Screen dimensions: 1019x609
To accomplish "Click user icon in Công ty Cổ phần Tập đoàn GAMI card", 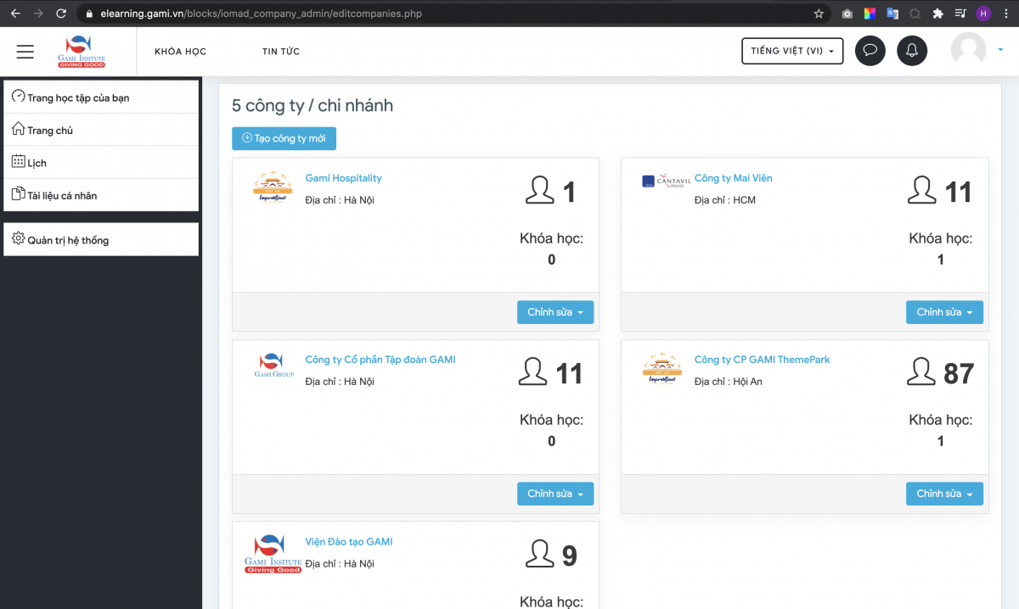I will pos(533,372).
